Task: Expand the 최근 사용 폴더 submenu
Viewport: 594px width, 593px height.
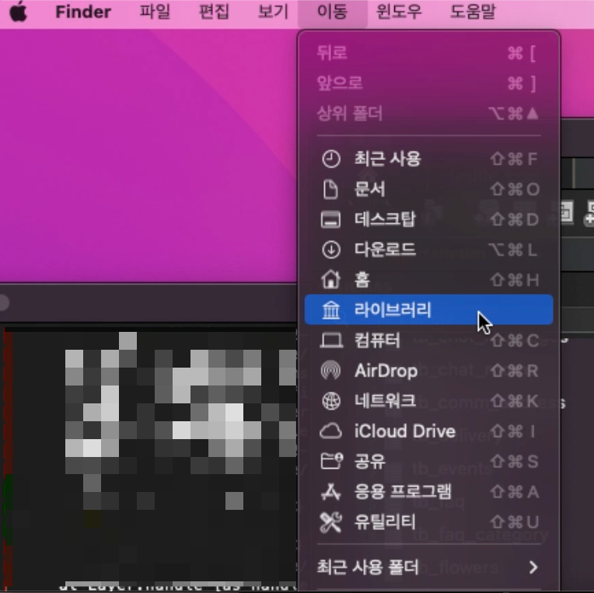Action: click(x=429, y=567)
